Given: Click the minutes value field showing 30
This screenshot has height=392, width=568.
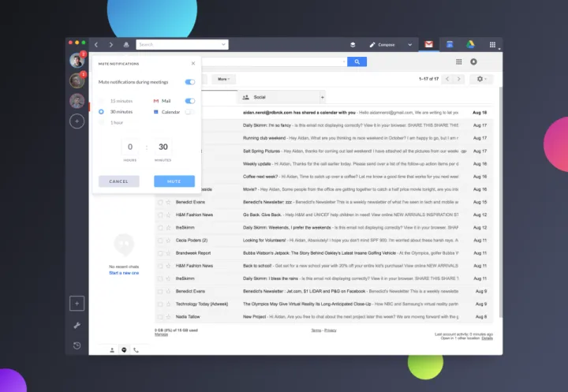Looking at the screenshot, I should [x=163, y=147].
